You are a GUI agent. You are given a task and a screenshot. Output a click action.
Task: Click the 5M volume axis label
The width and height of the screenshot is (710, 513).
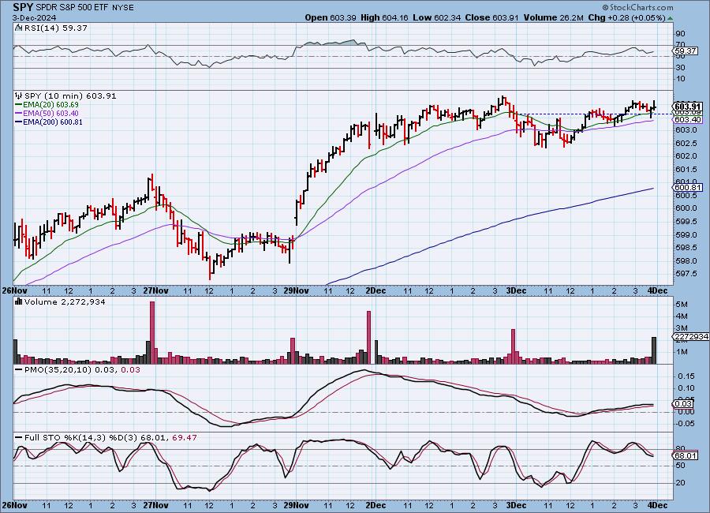click(682, 305)
